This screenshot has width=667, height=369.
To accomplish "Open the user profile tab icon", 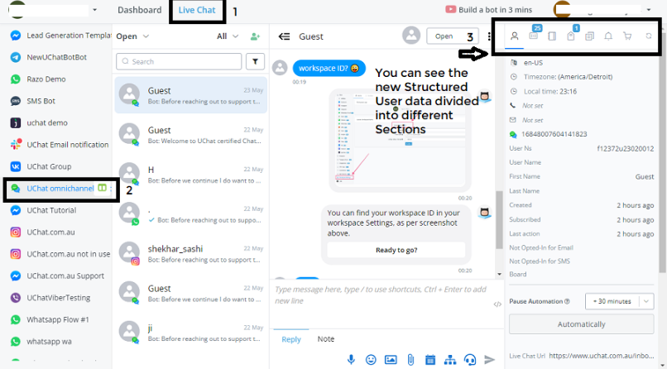I will 515,36.
